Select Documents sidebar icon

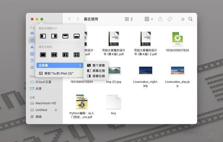point(32,60)
